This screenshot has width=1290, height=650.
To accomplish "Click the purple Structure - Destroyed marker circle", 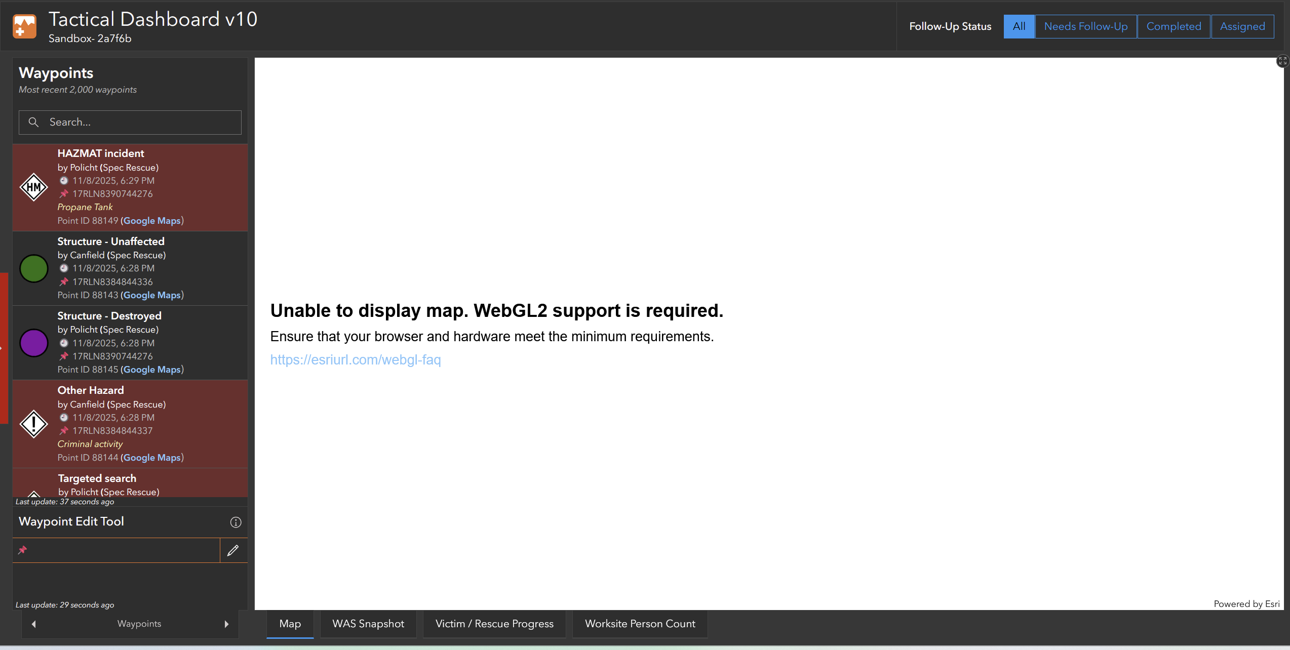I will pos(33,343).
